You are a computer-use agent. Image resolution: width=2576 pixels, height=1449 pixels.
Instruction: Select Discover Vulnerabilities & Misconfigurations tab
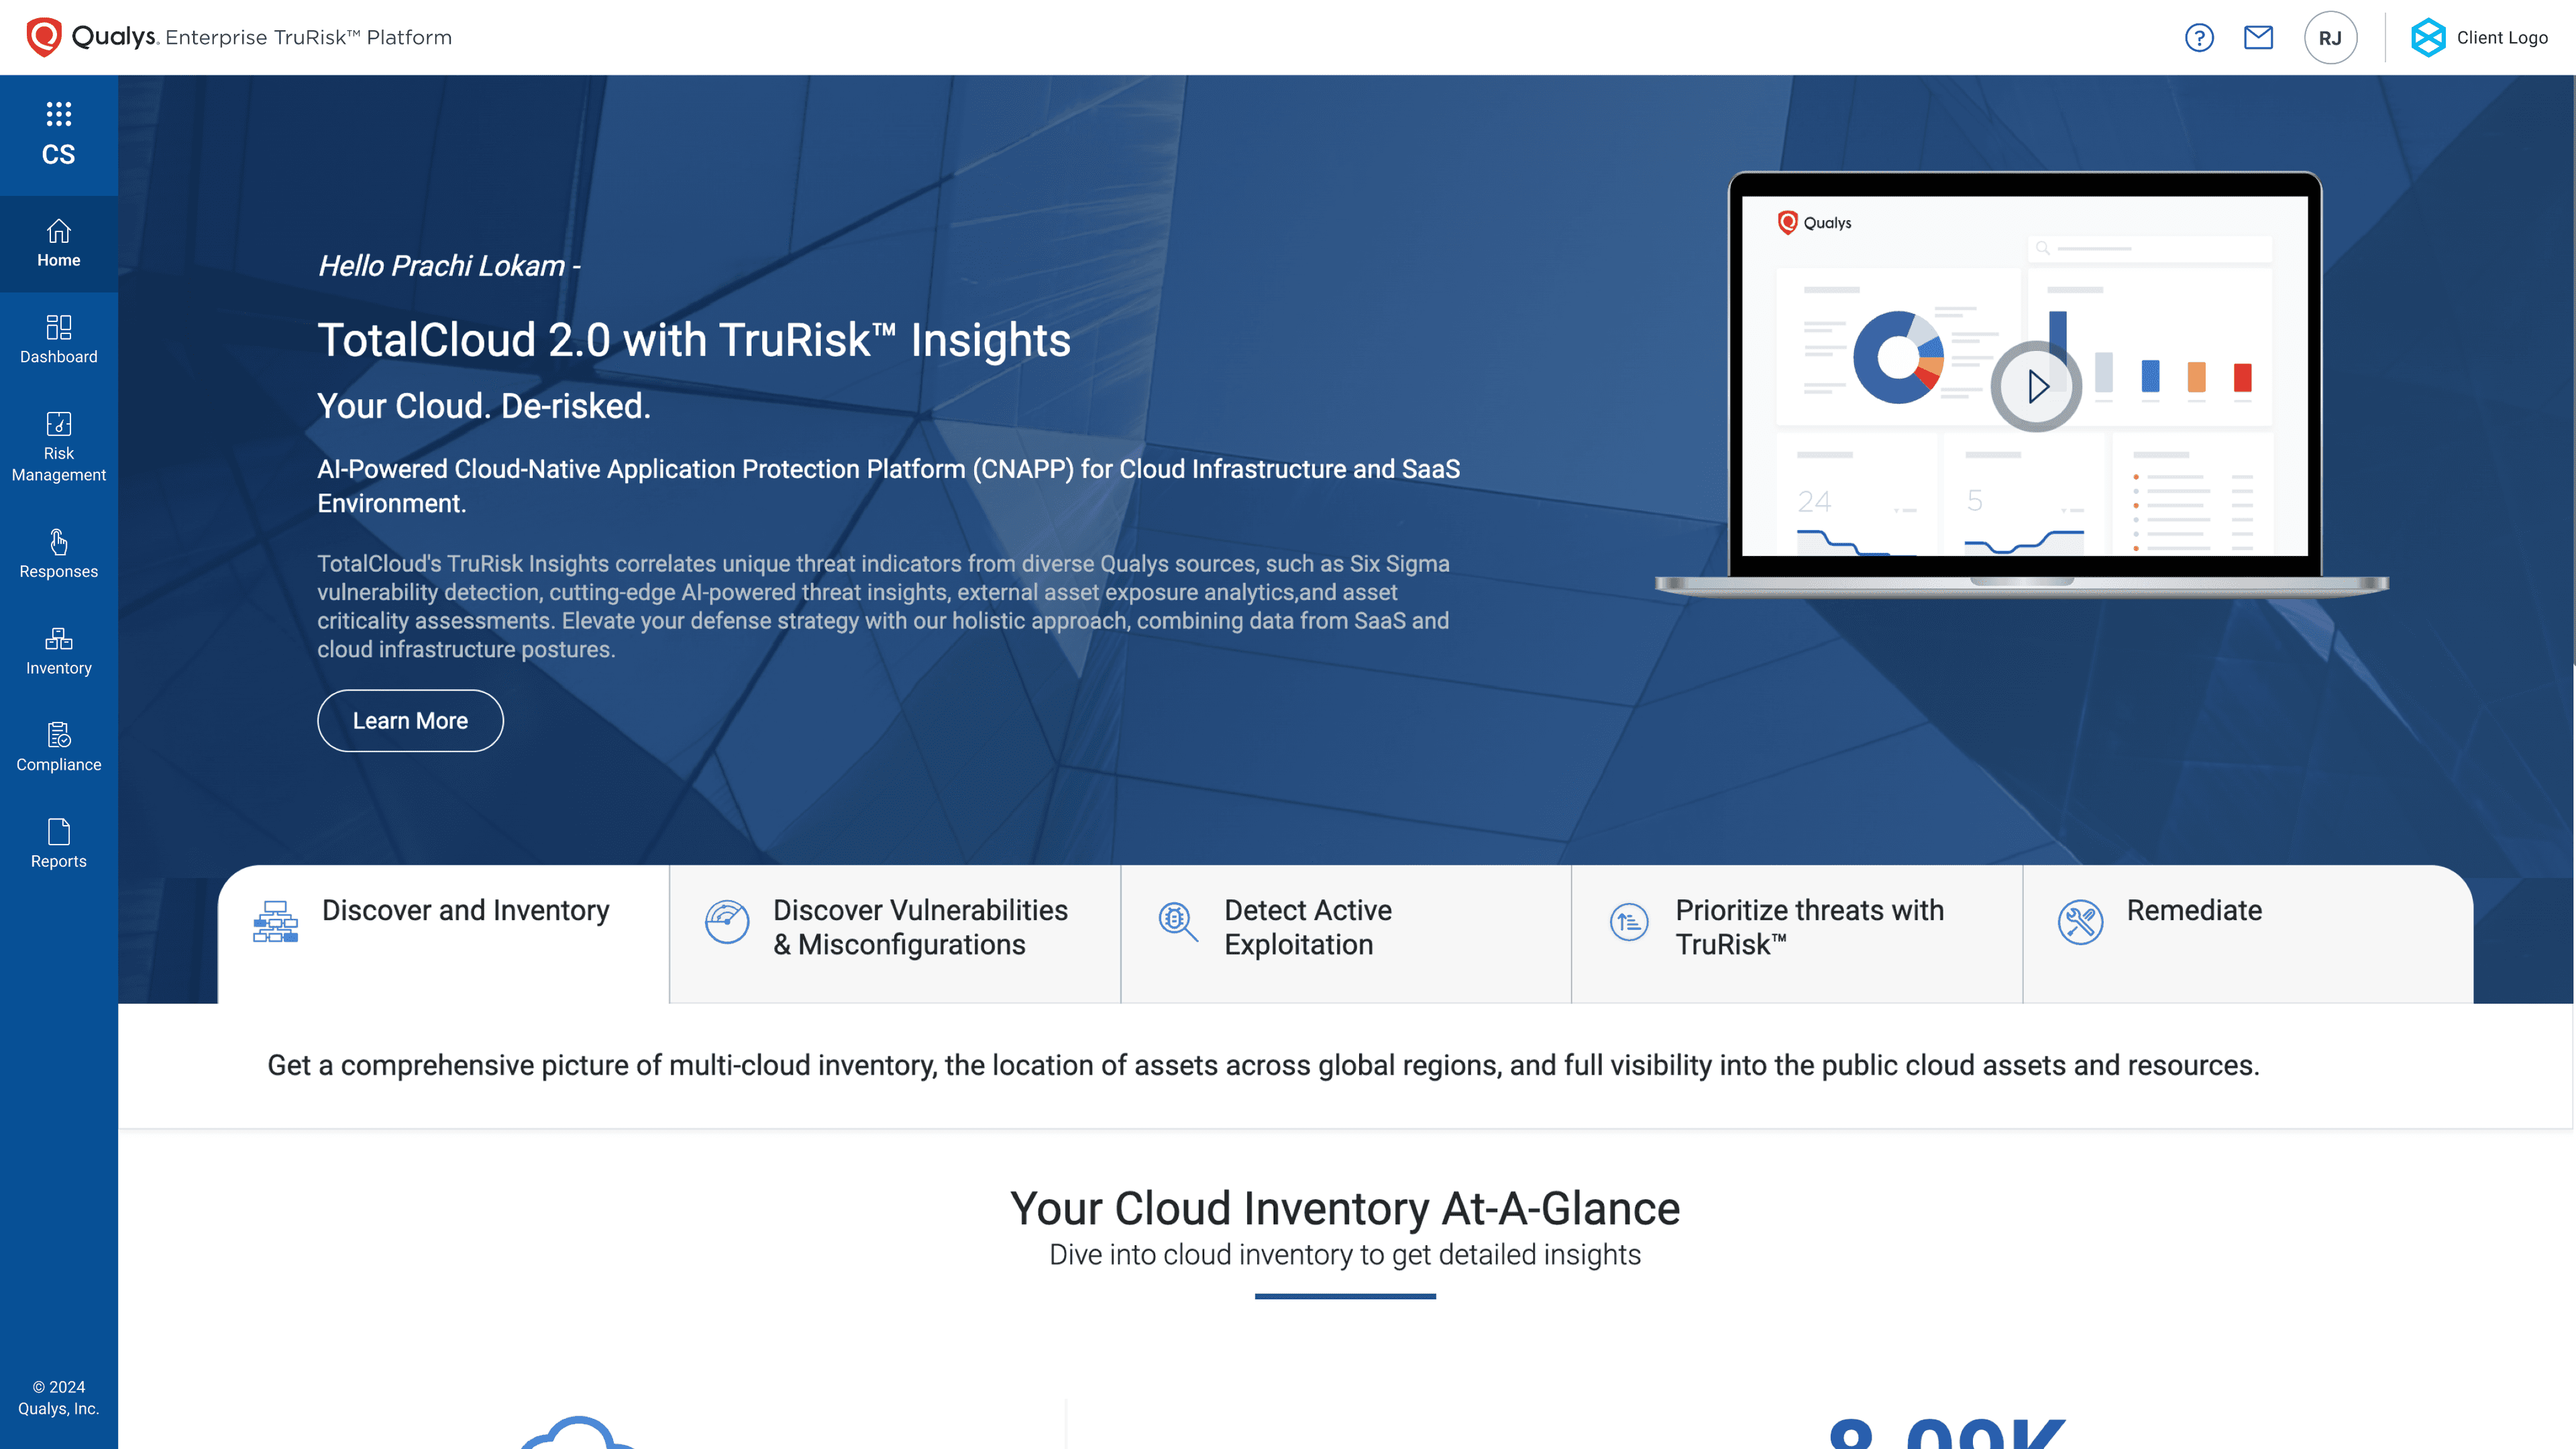point(895,933)
